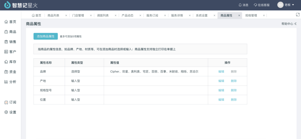The height and width of the screenshot is (139, 301).
Task: Go to 库存 inventory sidebar icon
Action: [x=6, y=62]
